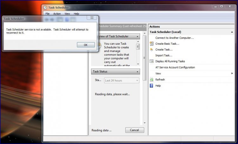Click the green Refresh icon
The width and height of the screenshot is (238, 144).
[151, 80]
